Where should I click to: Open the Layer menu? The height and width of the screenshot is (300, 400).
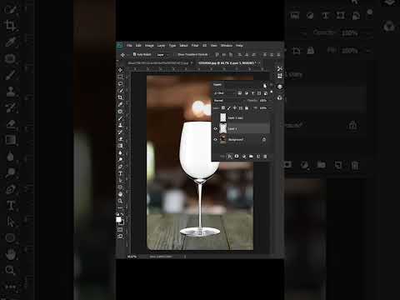click(x=161, y=45)
